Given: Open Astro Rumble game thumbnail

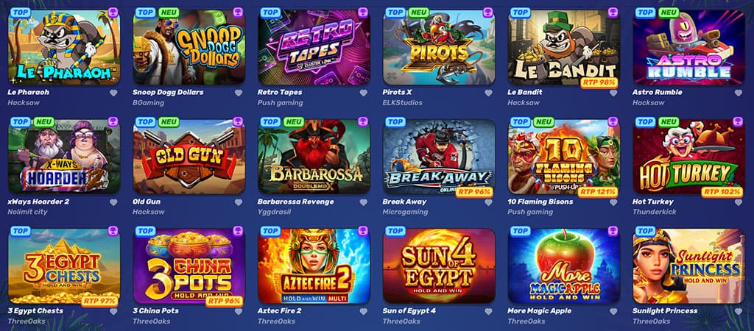Looking at the screenshot, I should [688, 48].
